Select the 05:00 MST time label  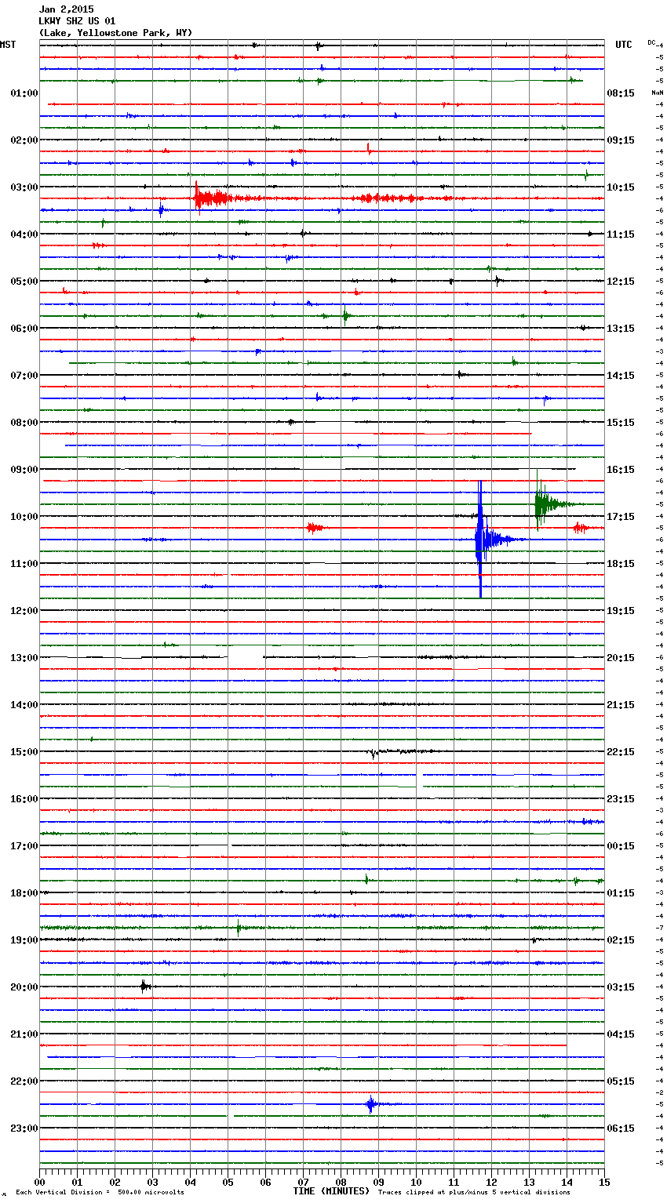coord(24,282)
